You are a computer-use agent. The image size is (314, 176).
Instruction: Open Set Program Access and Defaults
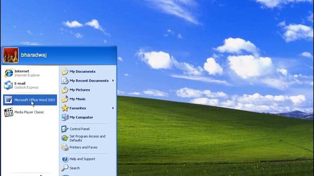pos(88,138)
